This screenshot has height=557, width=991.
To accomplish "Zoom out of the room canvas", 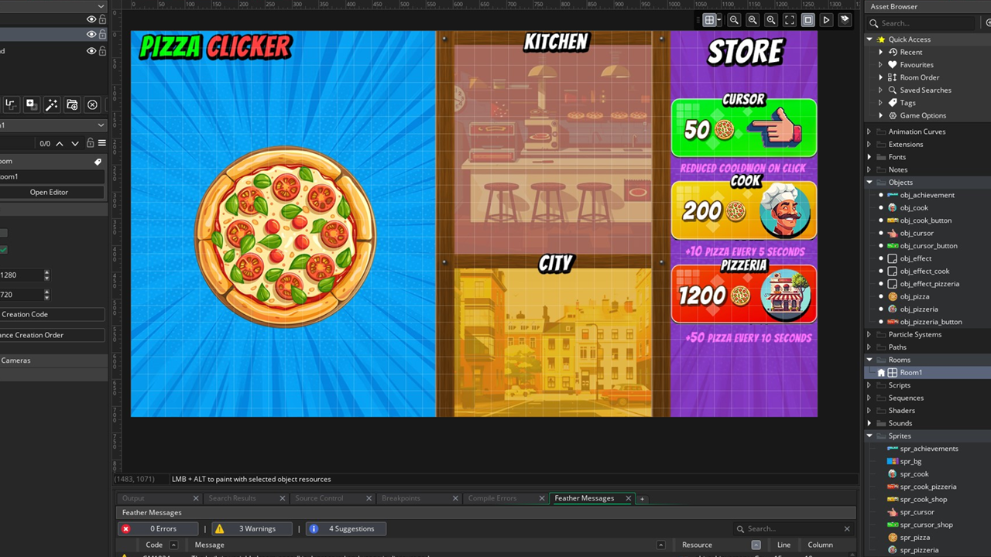I will (734, 19).
